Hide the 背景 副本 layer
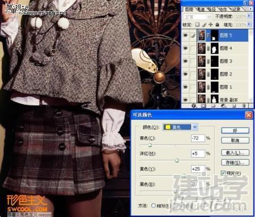This screenshot has width=255, height=217. [186, 99]
